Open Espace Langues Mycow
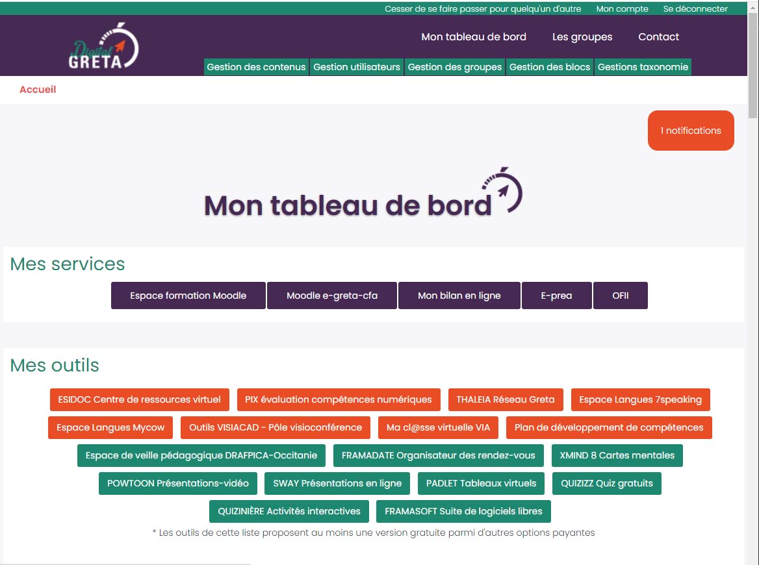Viewport: 759px width, 565px height. 110,427
